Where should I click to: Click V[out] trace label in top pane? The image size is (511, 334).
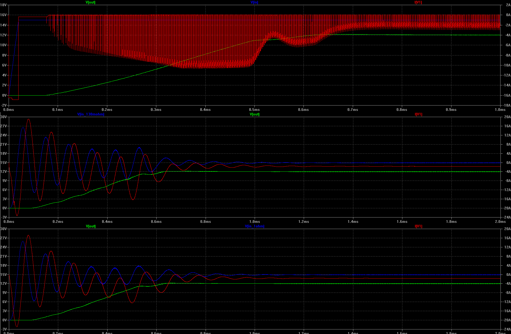point(90,2)
